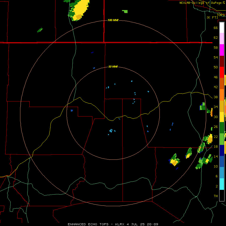Click the 6 value on the scale
The height and width of the screenshot is (226, 226).
click(217, 176)
